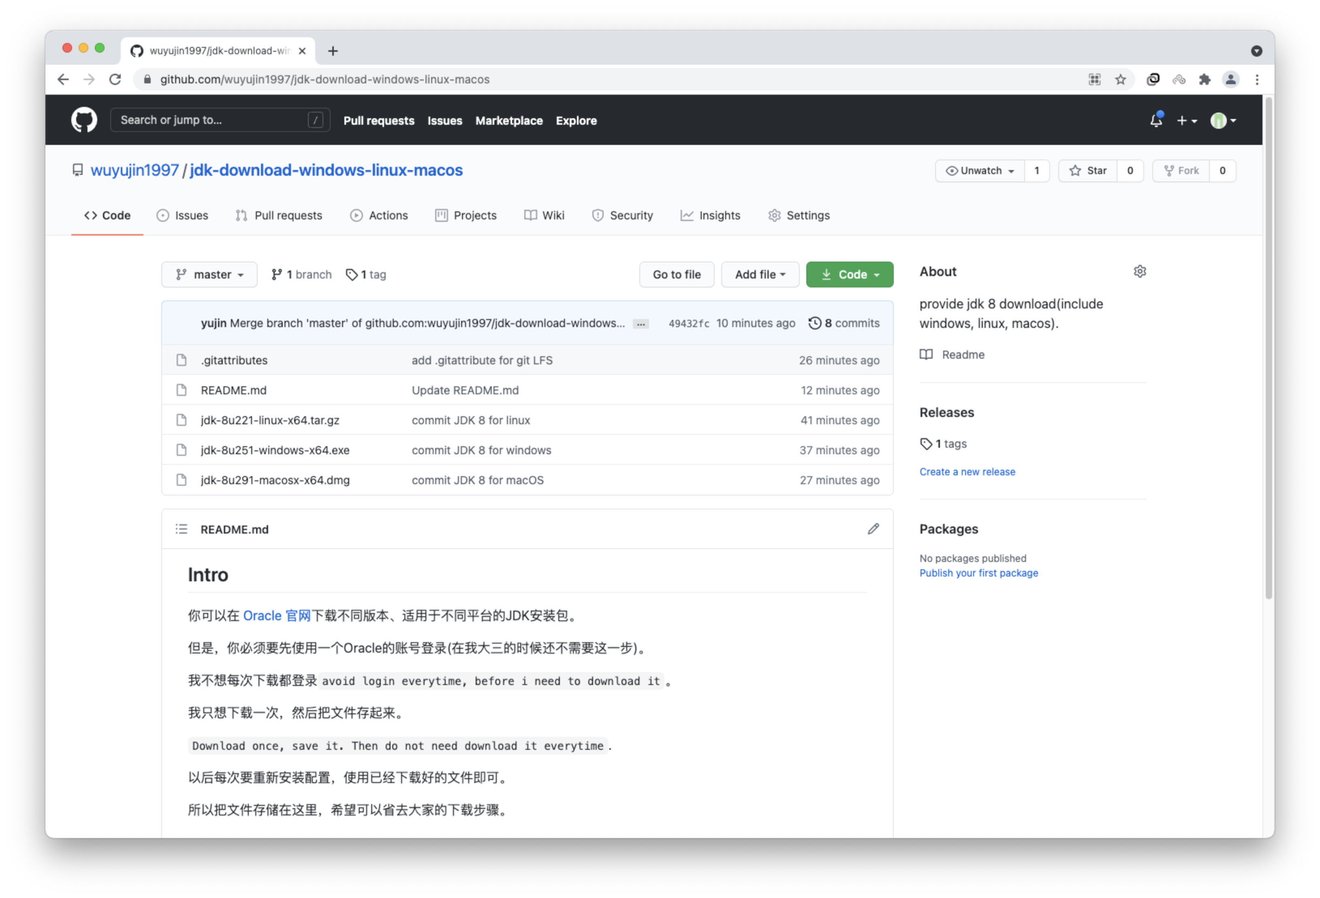The width and height of the screenshot is (1320, 898).
Task: Open the Add file dropdown menu
Action: point(757,274)
